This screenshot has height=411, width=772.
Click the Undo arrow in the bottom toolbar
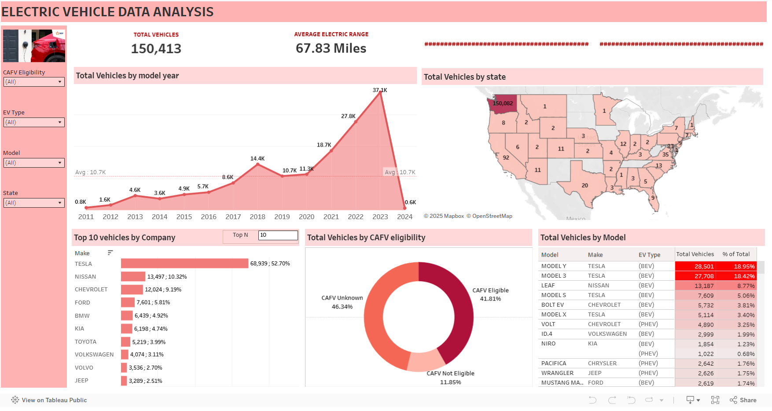coord(592,400)
